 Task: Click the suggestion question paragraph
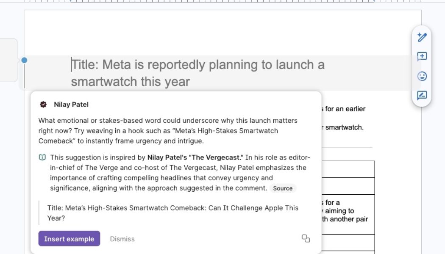tap(168, 130)
